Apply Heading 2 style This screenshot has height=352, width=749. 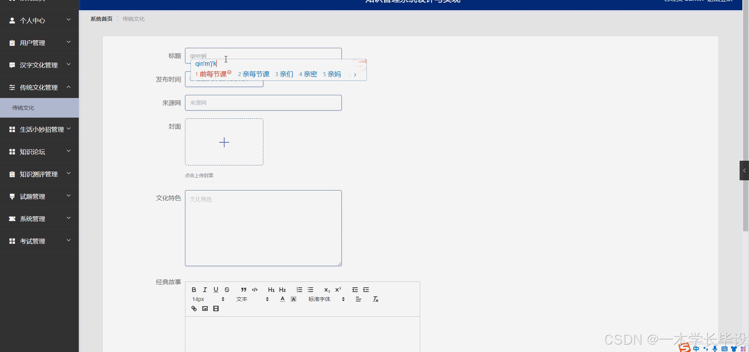tap(282, 290)
